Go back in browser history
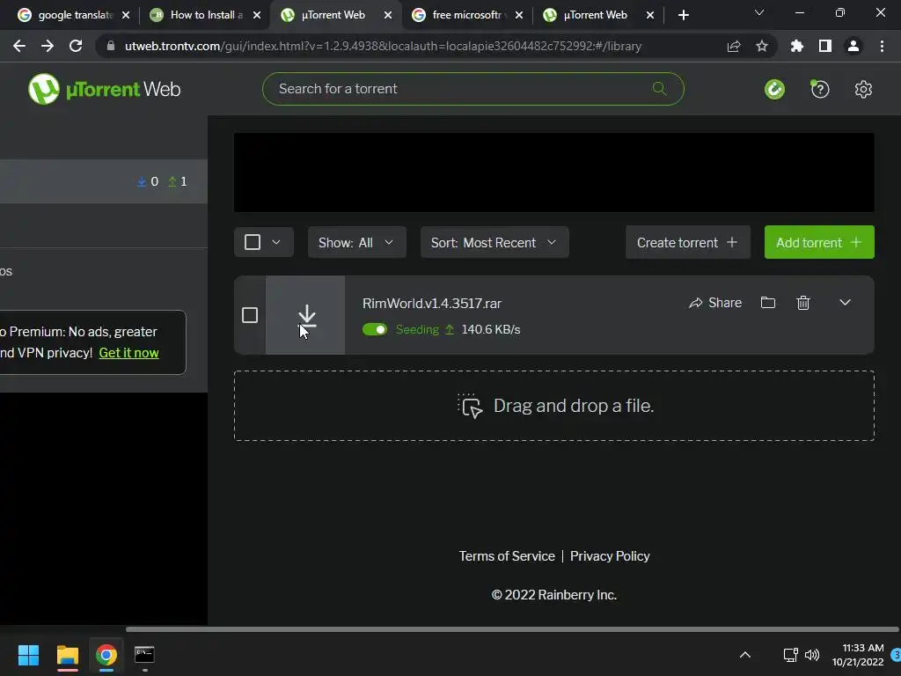Screen dimensions: 901x676 tap(19, 46)
